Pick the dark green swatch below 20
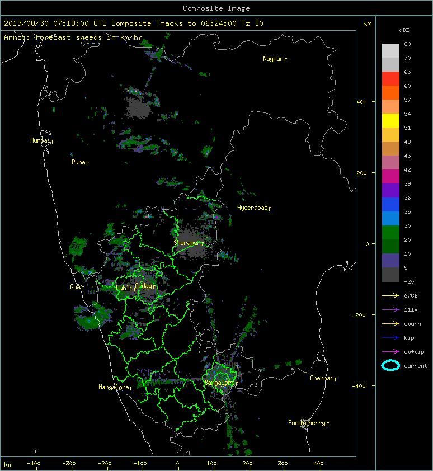Screen dimensions: 433x471 coord(390,246)
